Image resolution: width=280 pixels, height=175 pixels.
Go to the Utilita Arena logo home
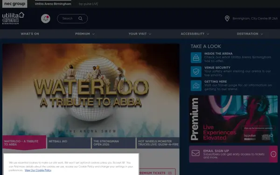(x=13, y=18)
